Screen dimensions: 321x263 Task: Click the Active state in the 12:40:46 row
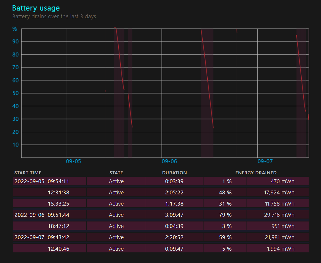click(x=116, y=249)
